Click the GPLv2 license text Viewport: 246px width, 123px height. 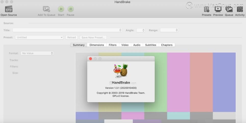(x=121, y=96)
